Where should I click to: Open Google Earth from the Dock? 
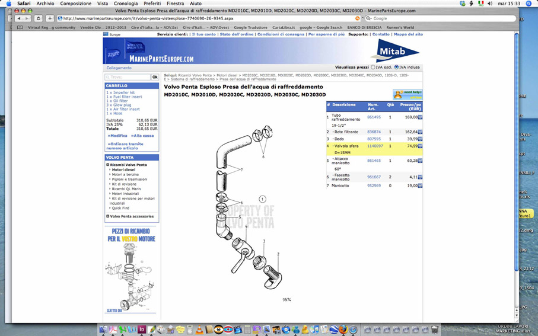pos(334,330)
